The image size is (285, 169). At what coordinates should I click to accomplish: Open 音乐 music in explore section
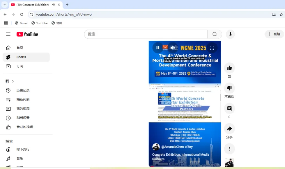coord(26,159)
